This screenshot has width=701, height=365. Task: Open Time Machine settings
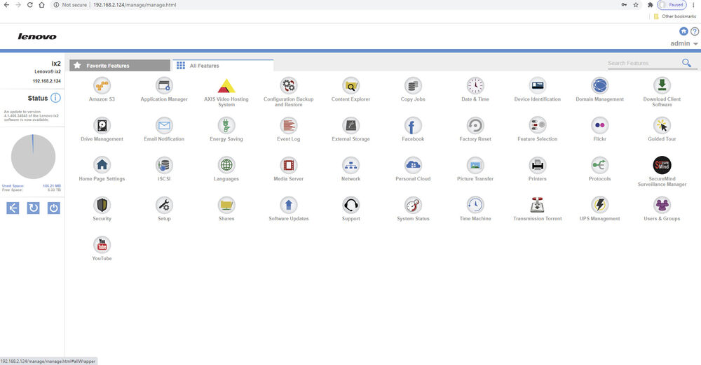click(475, 206)
